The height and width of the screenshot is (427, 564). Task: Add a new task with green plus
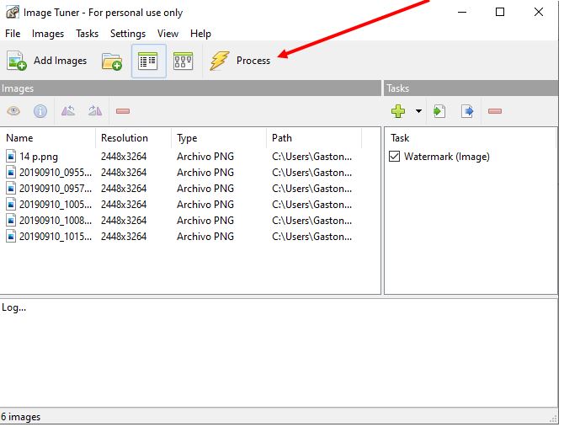click(x=398, y=111)
